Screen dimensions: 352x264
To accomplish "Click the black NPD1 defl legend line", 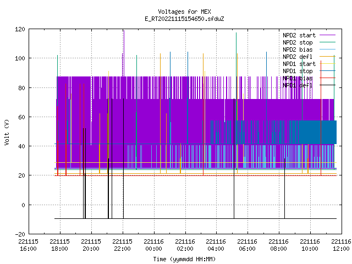I will click(328, 85).
